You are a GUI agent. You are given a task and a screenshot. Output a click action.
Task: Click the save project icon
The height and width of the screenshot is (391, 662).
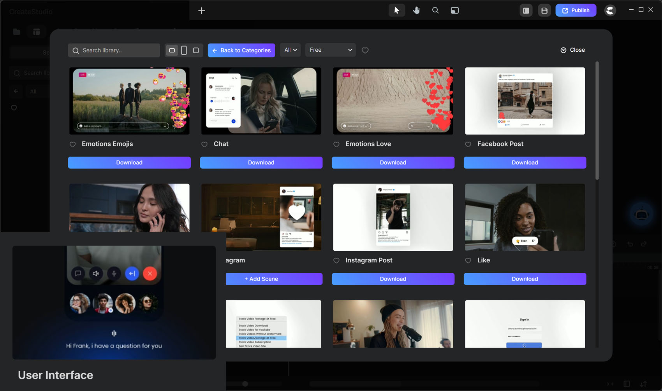click(544, 10)
